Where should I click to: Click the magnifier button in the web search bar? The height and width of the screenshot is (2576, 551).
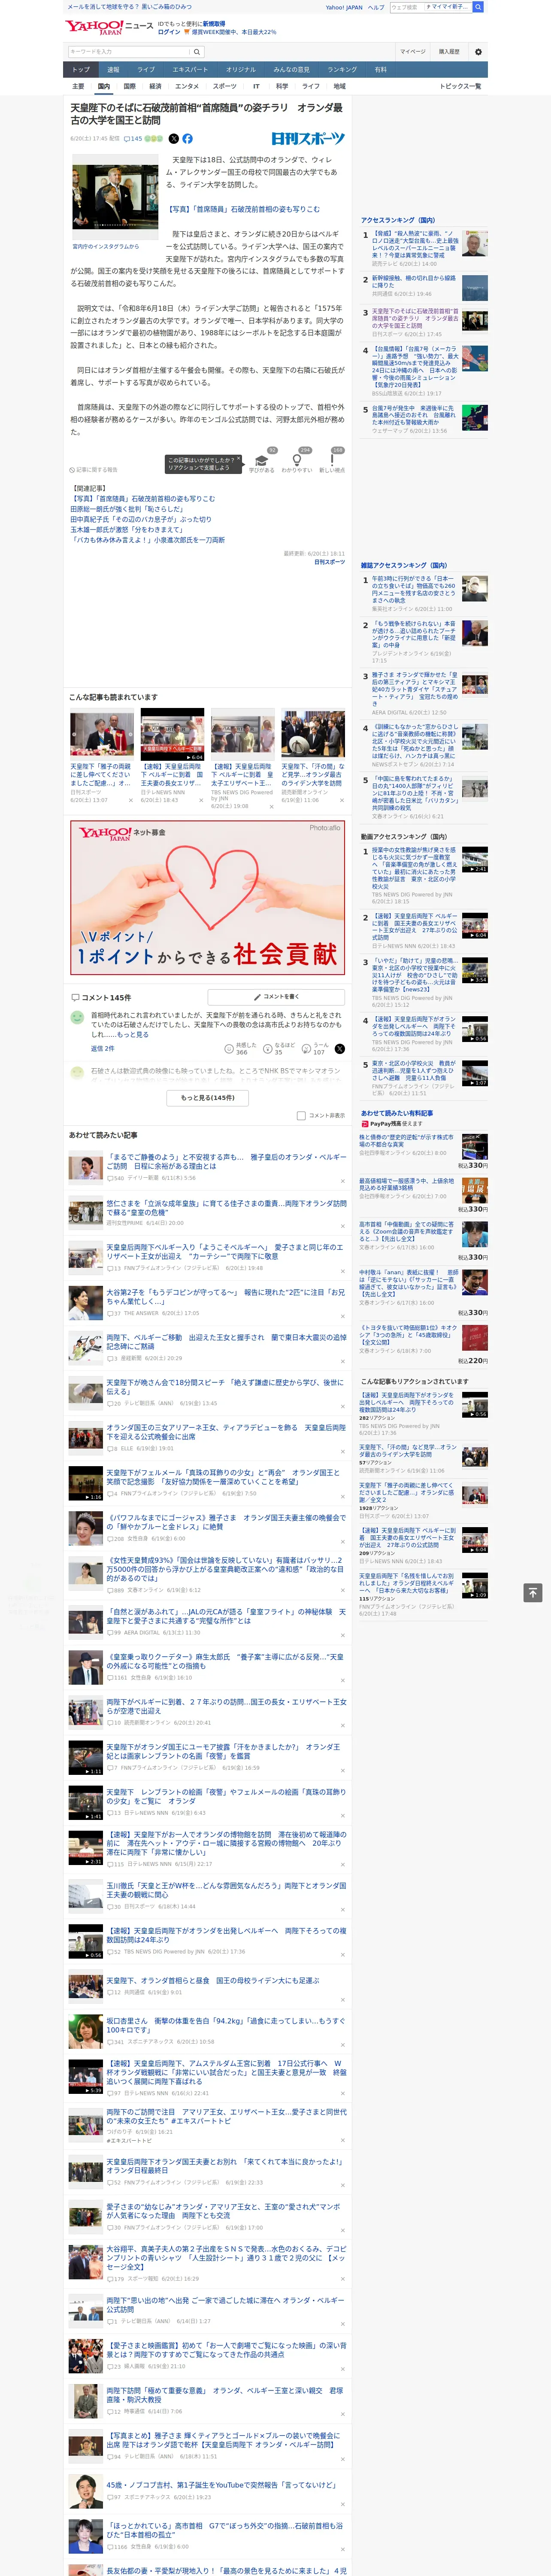[478, 7]
